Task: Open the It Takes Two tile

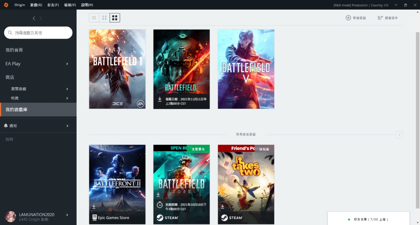Action: 246,184
